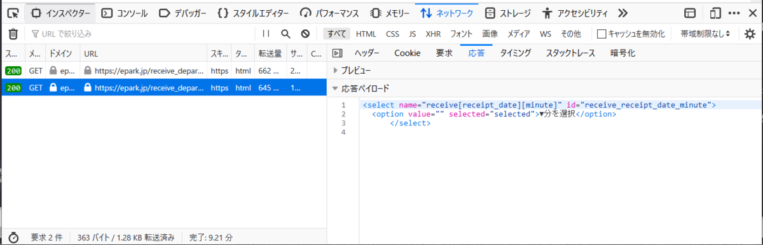
Task: Filter requests by フォント
Action: point(462,34)
